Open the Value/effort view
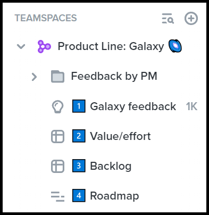This screenshot has height=215, width=209. (120, 136)
